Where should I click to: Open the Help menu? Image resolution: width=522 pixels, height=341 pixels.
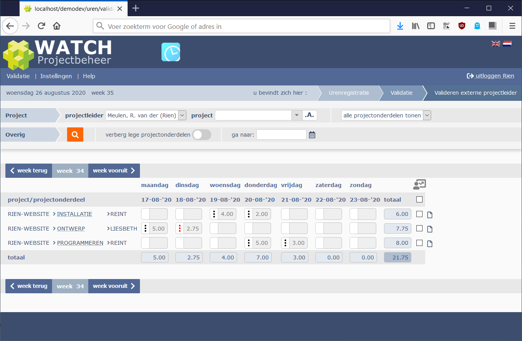(89, 76)
